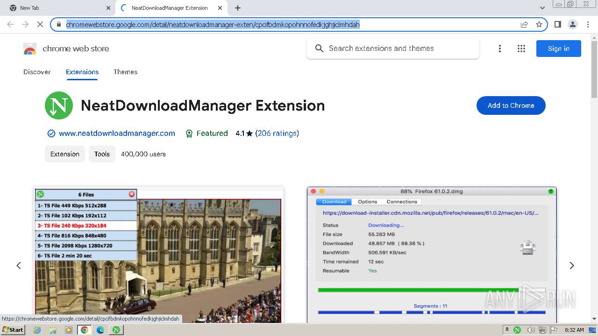Click the Tools category chip
This screenshot has height=336, width=598.
[x=102, y=154]
